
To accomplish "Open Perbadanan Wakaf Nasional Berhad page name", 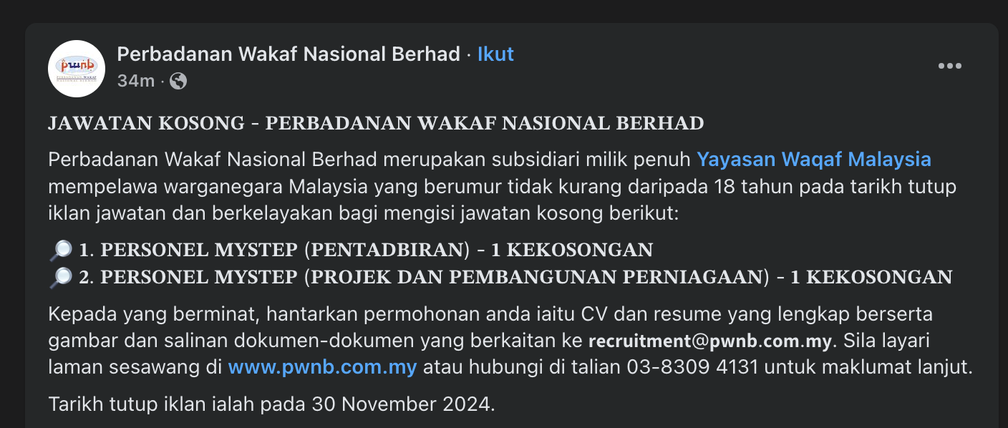I will click(288, 54).
